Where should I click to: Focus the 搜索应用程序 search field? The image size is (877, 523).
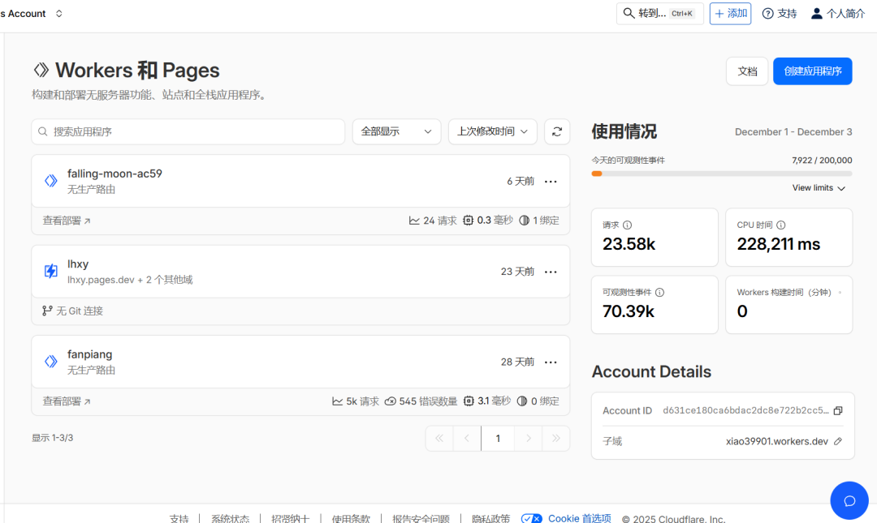(x=188, y=132)
